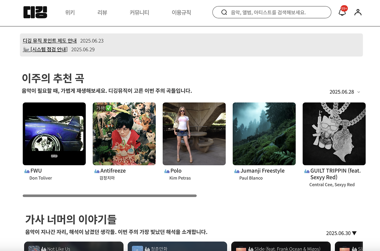Click the 디깅 logo in the header
This screenshot has height=251, width=380.
(x=35, y=12)
